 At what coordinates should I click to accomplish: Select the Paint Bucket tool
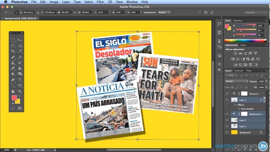tap(20, 68)
